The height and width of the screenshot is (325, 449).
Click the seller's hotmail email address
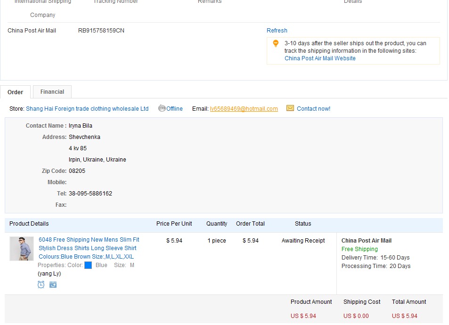coord(244,109)
